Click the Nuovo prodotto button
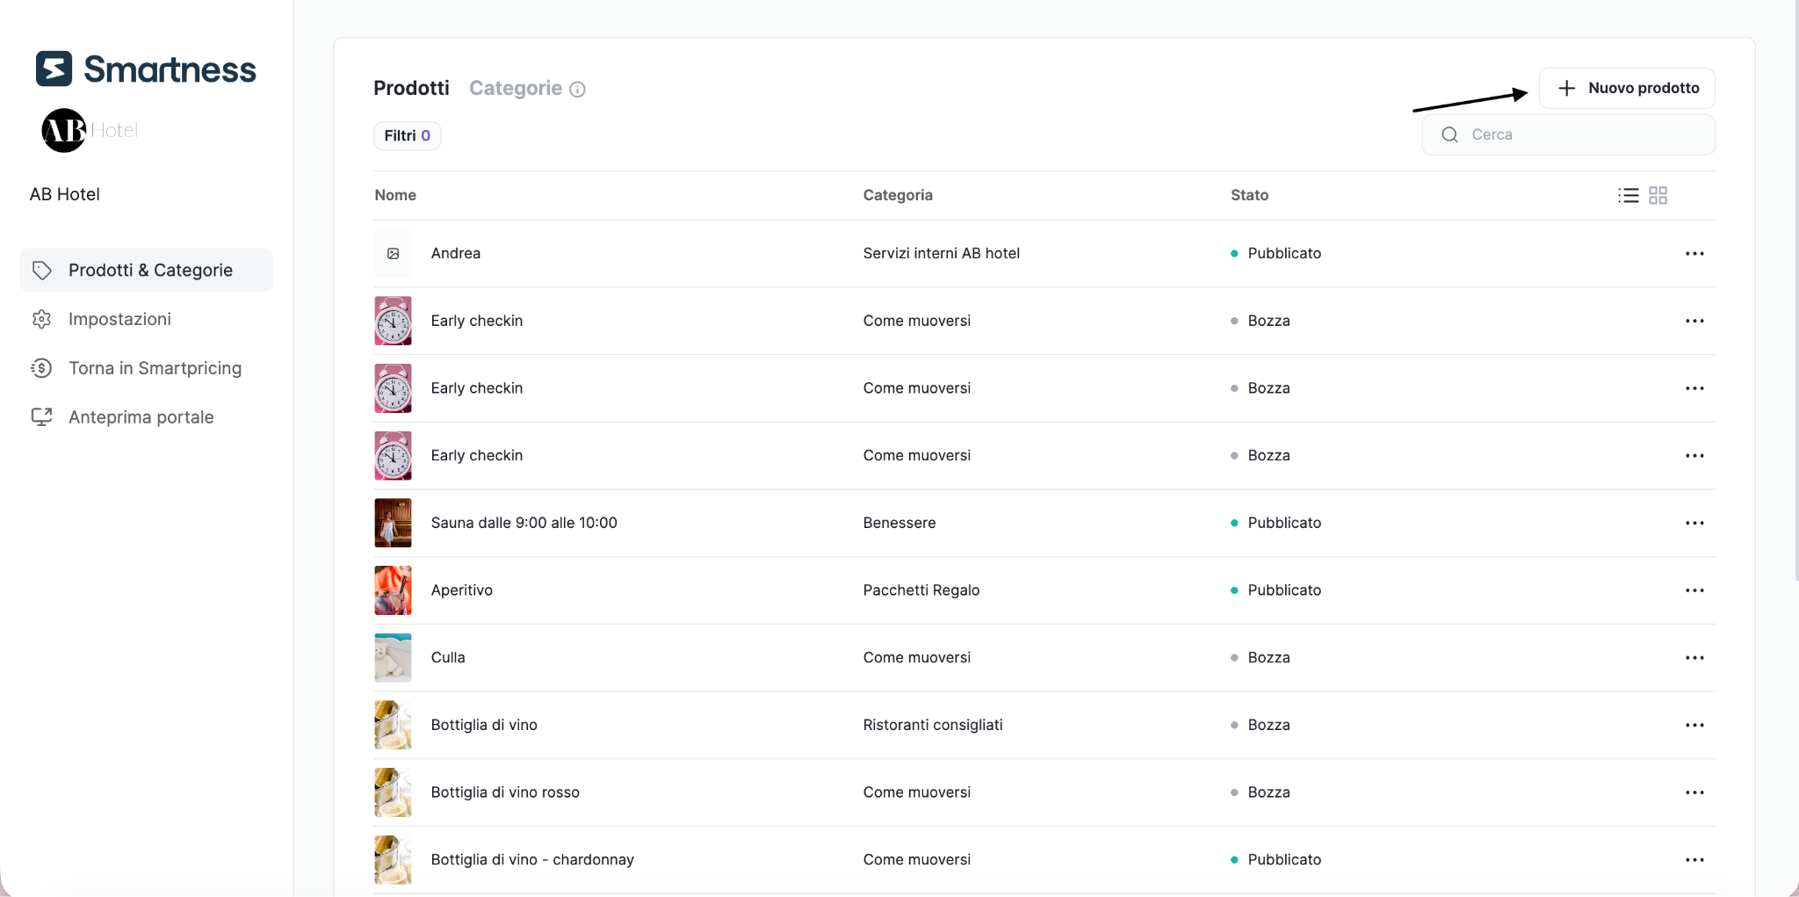 pos(1627,88)
